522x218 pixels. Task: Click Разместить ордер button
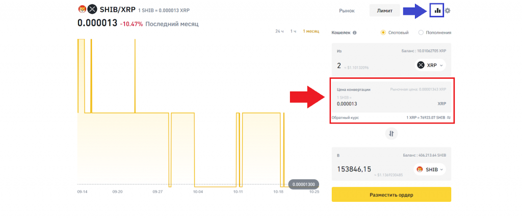(x=391, y=195)
